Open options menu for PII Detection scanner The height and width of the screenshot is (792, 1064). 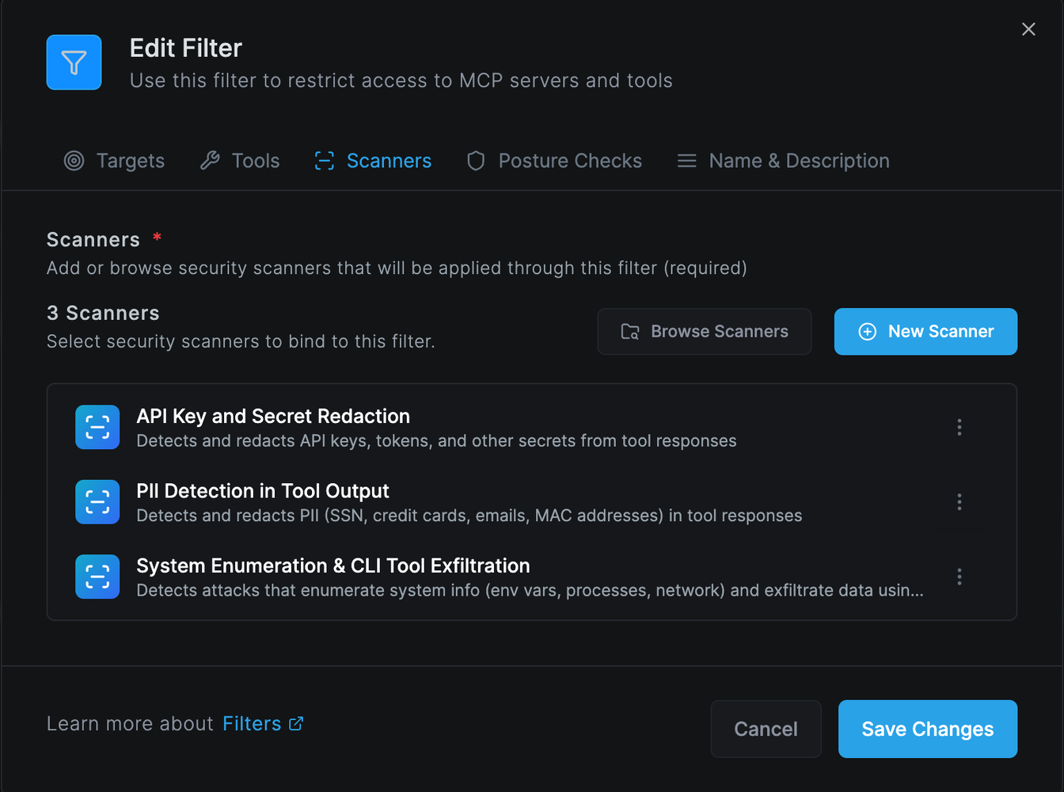(959, 502)
